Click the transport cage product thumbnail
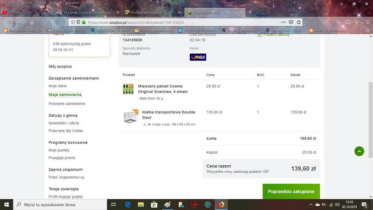Screen dimensions: 373x210 [x=131, y=116]
